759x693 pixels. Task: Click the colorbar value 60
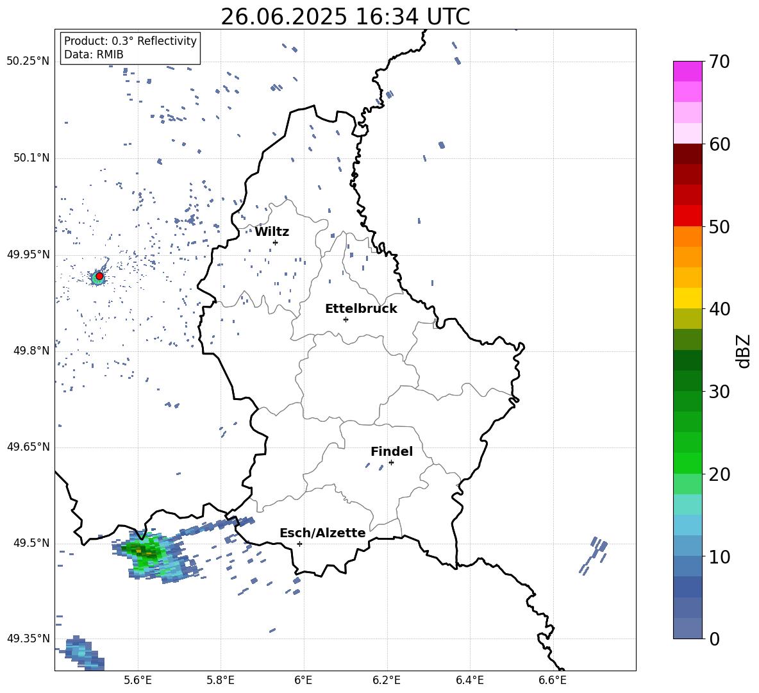pyautogui.click(x=719, y=144)
